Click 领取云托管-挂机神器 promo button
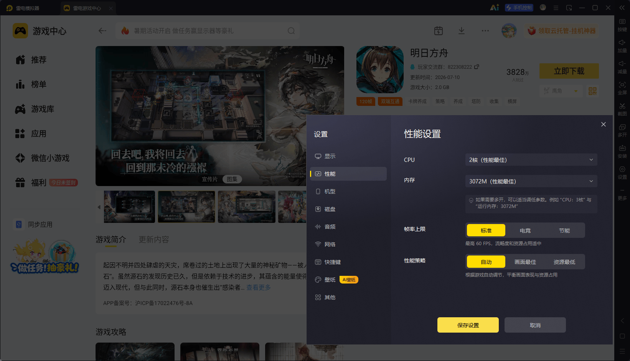This screenshot has height=361, width=630. tap(562, 31)
